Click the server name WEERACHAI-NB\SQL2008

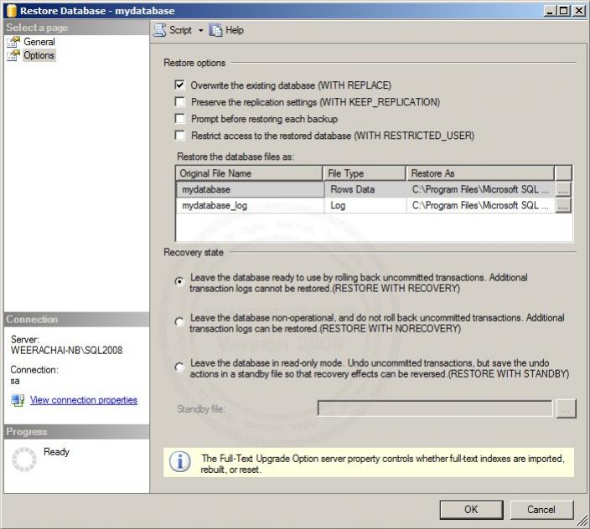pos(66,350)
